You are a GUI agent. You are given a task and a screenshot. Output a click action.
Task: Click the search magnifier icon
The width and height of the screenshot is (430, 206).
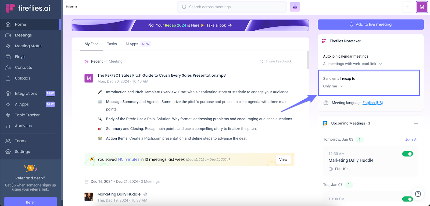pos(184,7)
